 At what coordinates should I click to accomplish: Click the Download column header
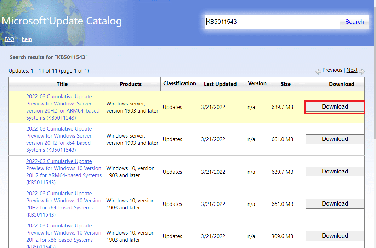(x=341, y=84)
